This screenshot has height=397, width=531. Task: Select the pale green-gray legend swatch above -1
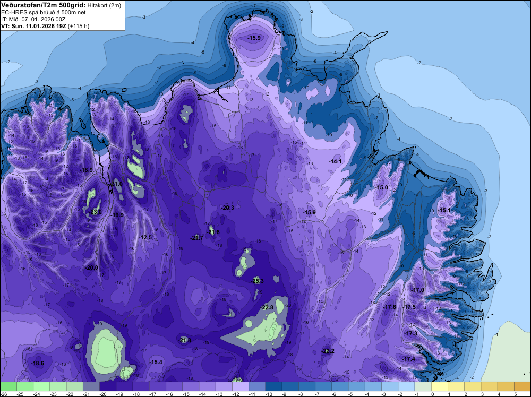click(x=423, y=386)
